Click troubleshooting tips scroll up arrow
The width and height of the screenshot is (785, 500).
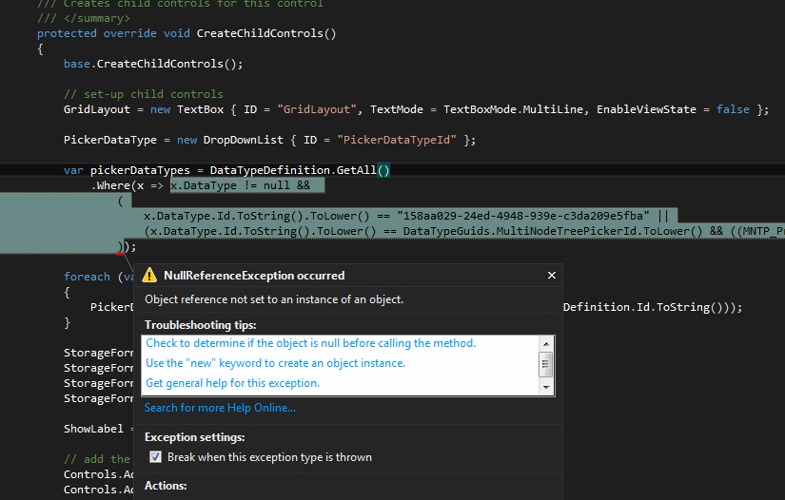(546, 343)
